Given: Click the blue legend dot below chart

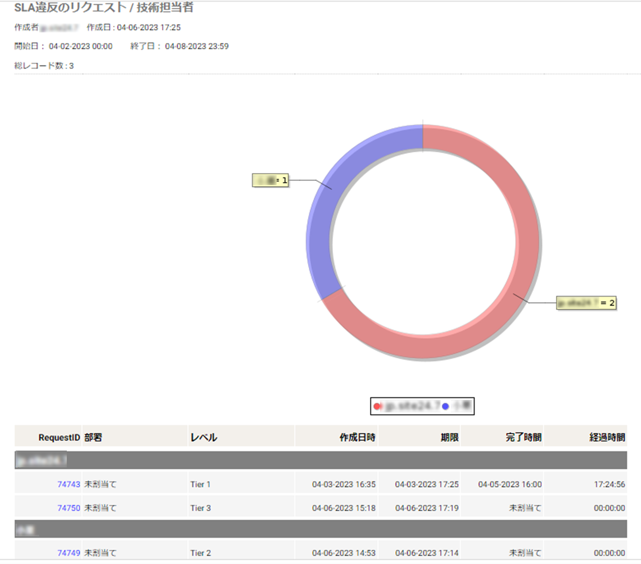Looking at the screenshot, I should pos(445,406).
